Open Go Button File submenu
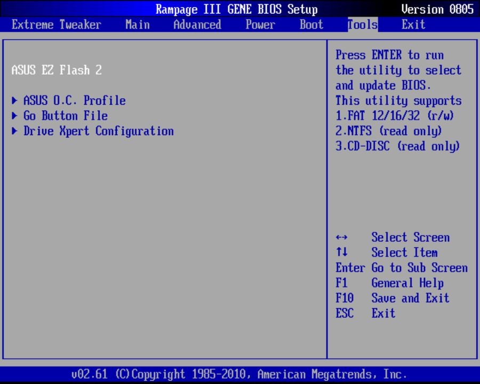 click(66, 116)
